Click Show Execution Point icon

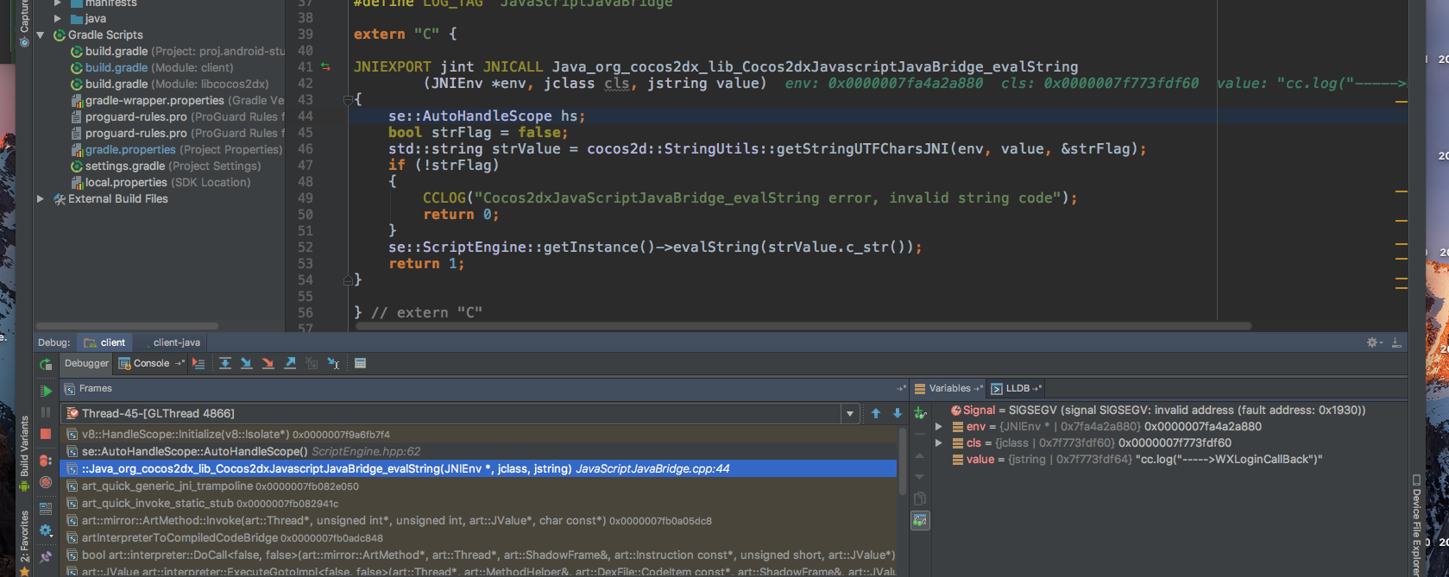pos(198,363)
